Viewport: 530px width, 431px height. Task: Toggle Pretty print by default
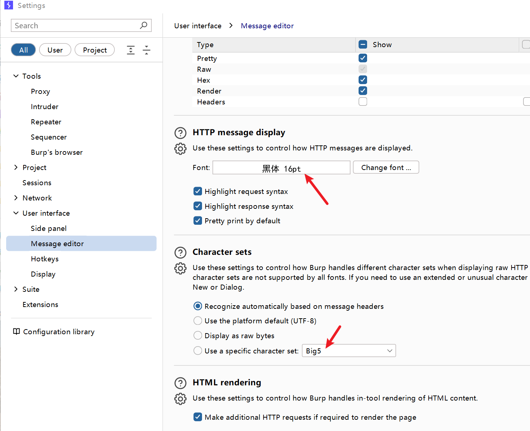pos(198,220)
